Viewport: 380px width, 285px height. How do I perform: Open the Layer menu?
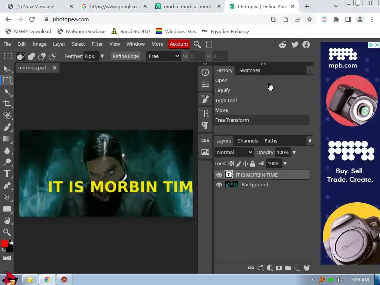tap(59, 44)
